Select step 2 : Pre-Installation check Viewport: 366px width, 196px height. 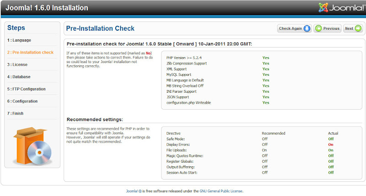(30, 53)
